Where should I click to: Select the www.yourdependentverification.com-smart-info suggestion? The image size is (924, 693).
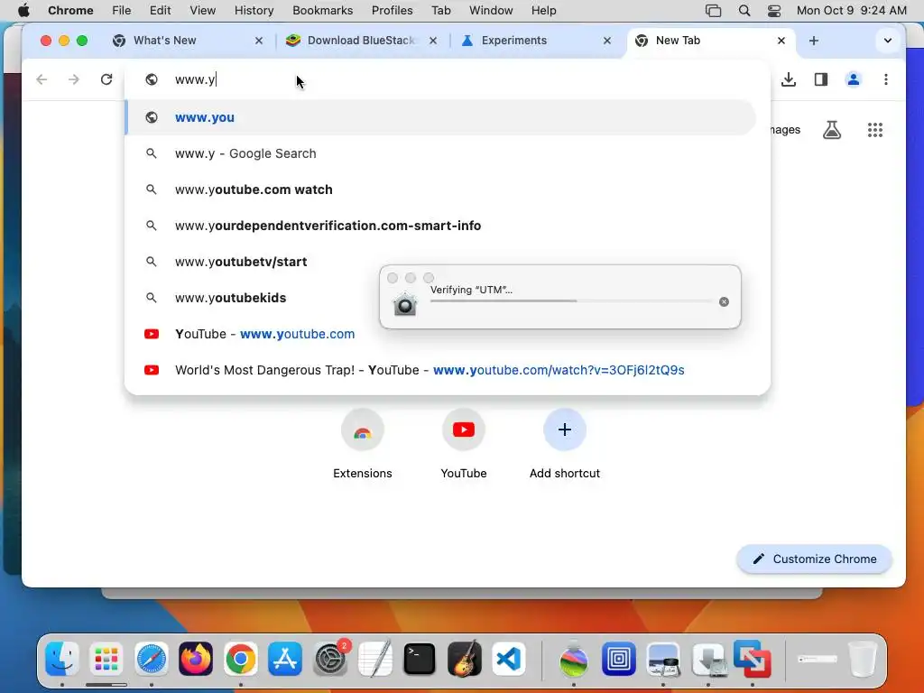pyautogui.click(x=440, y=226)
